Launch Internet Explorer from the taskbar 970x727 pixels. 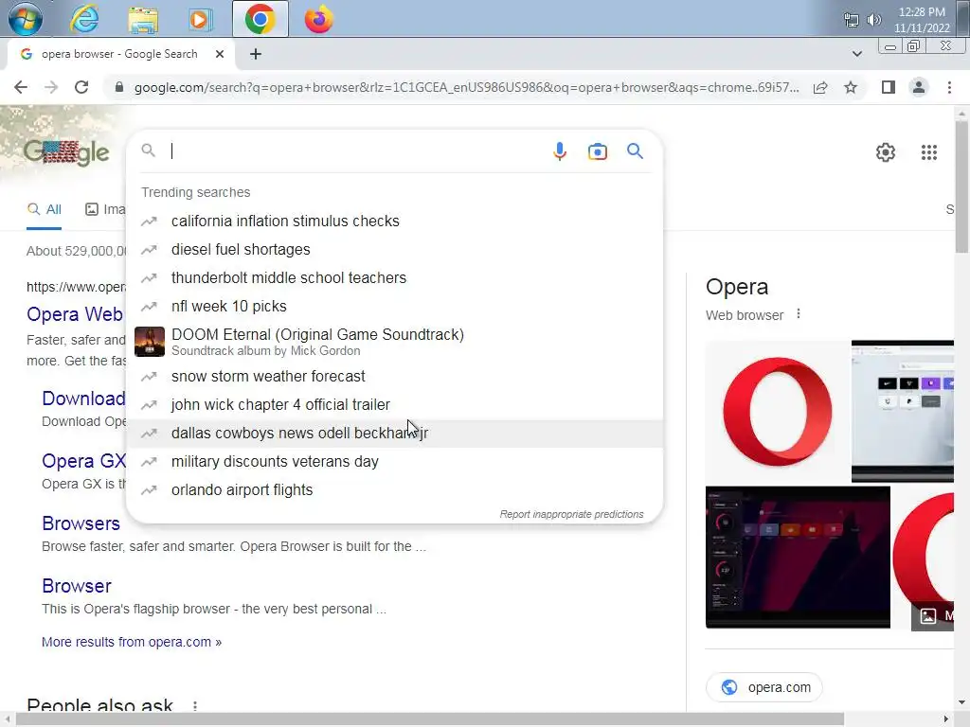[84, 19]
